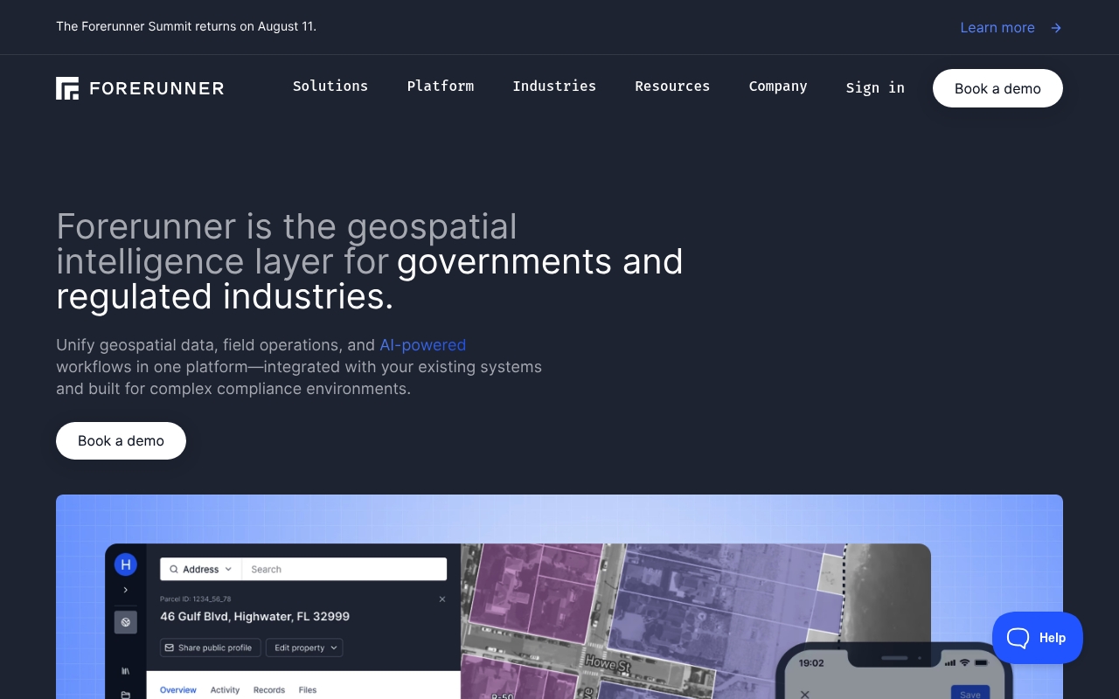
Task: Open the Learn more summit link
Action: point(1011,27)
